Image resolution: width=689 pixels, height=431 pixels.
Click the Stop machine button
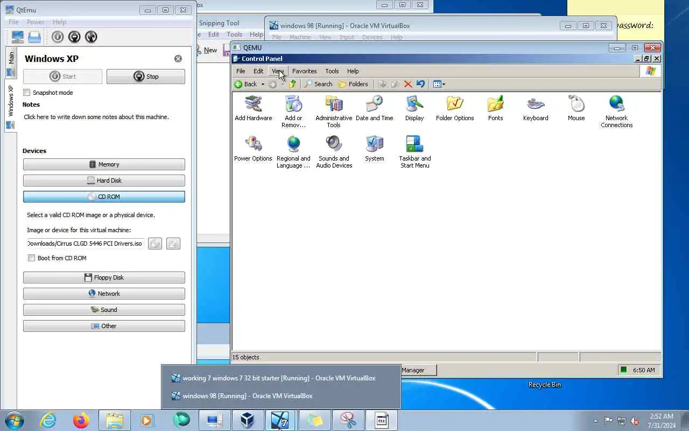[145, 77]
